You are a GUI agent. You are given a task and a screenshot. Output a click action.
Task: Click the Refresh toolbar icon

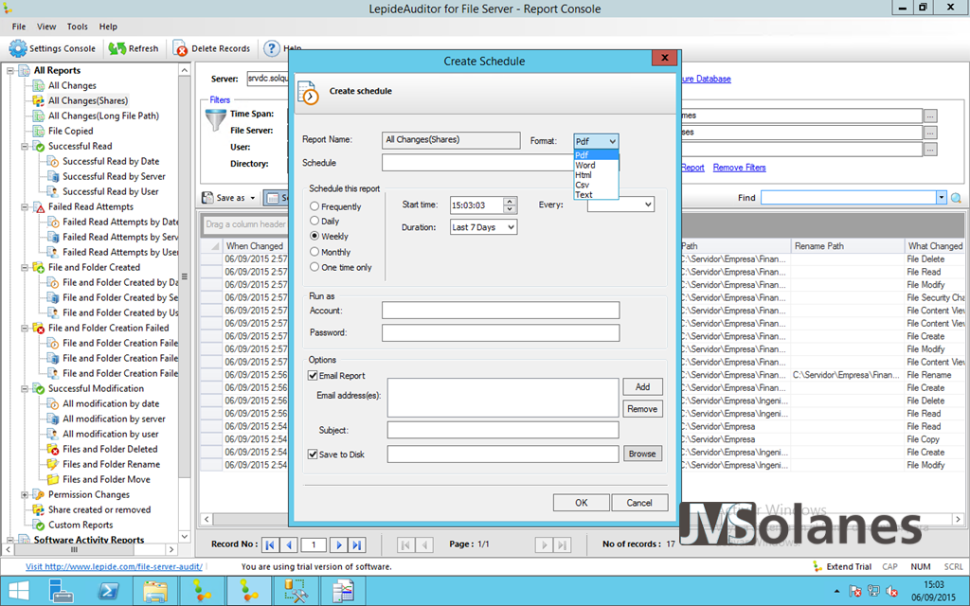tap(117, 48)
